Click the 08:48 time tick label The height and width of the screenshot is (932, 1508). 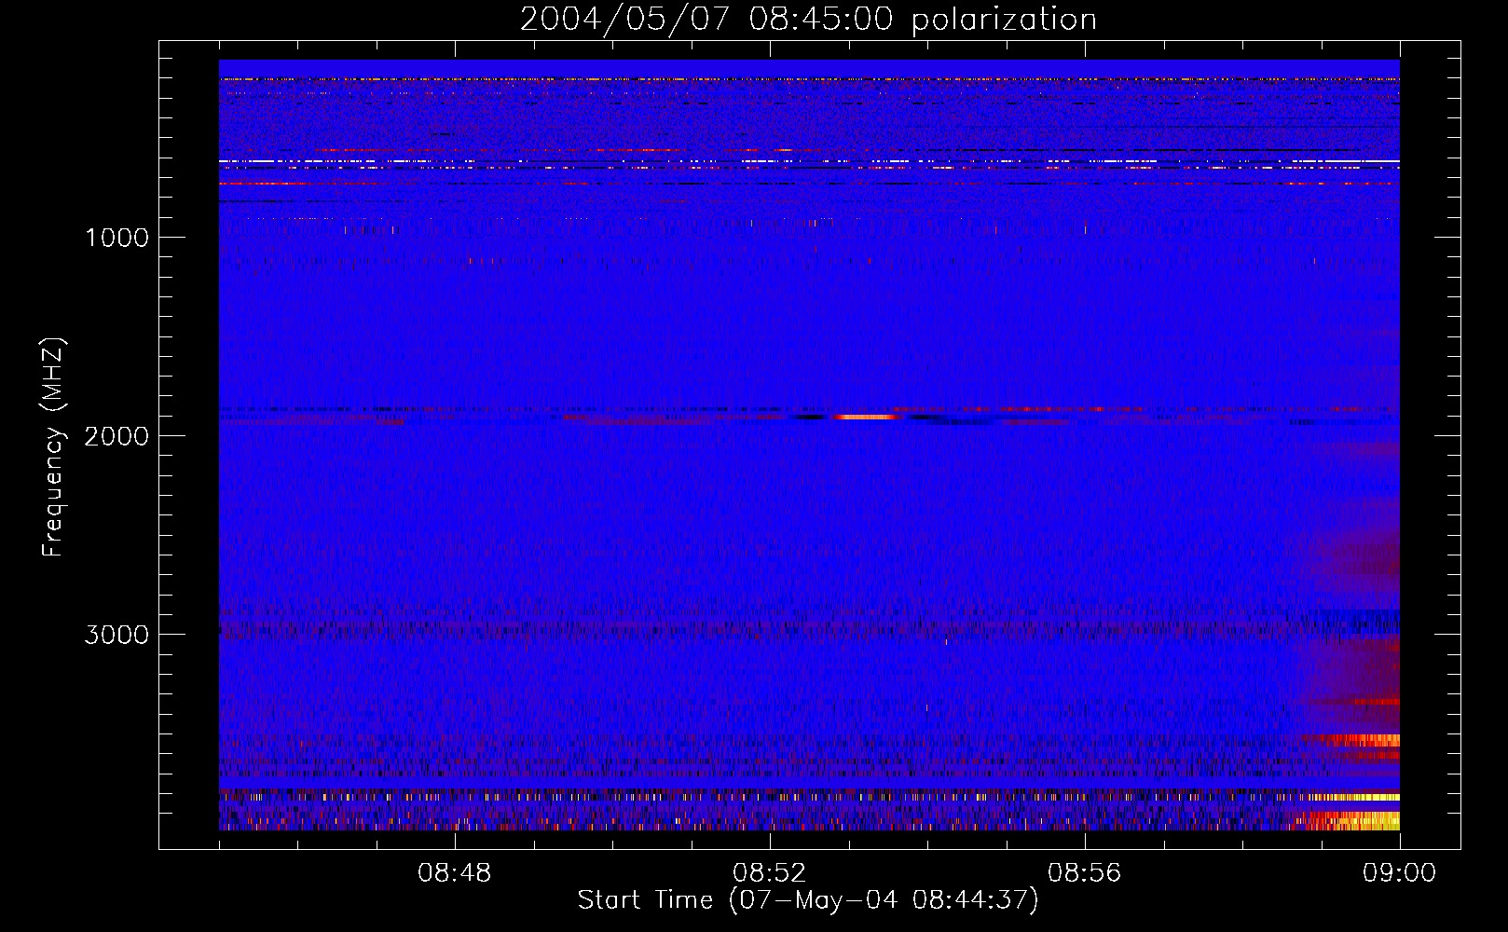pos(455,873)
